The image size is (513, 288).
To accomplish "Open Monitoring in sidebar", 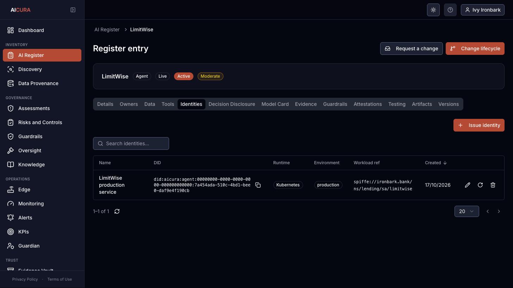I will [42, 204].
